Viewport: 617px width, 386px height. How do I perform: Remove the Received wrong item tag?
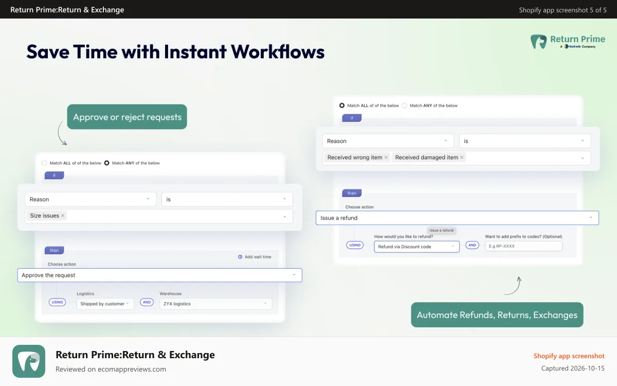tap(386, 157)
